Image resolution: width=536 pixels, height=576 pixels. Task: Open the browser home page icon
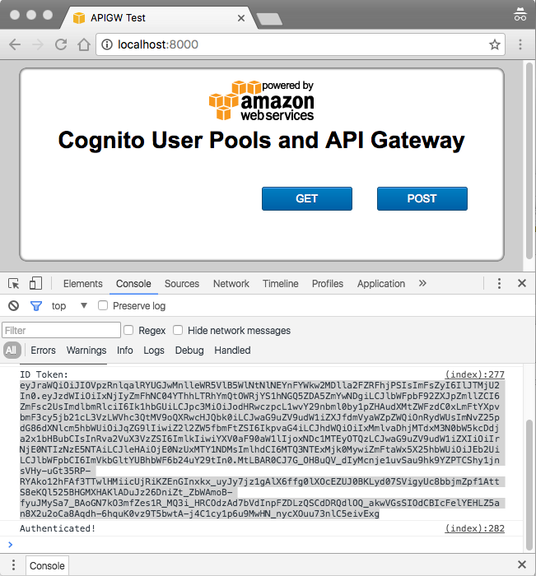pyautogui.click(x=84, y=44)
